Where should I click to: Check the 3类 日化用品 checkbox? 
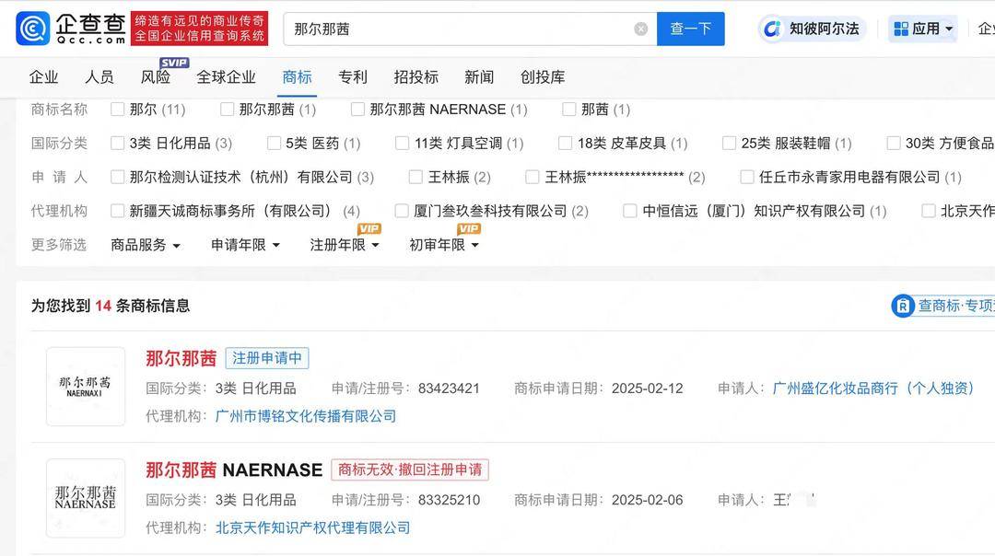point(118,143)
